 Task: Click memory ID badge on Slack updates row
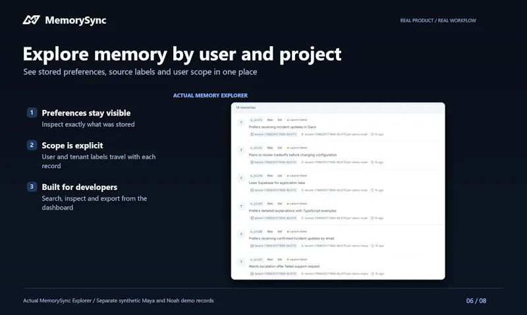[256, 120]
